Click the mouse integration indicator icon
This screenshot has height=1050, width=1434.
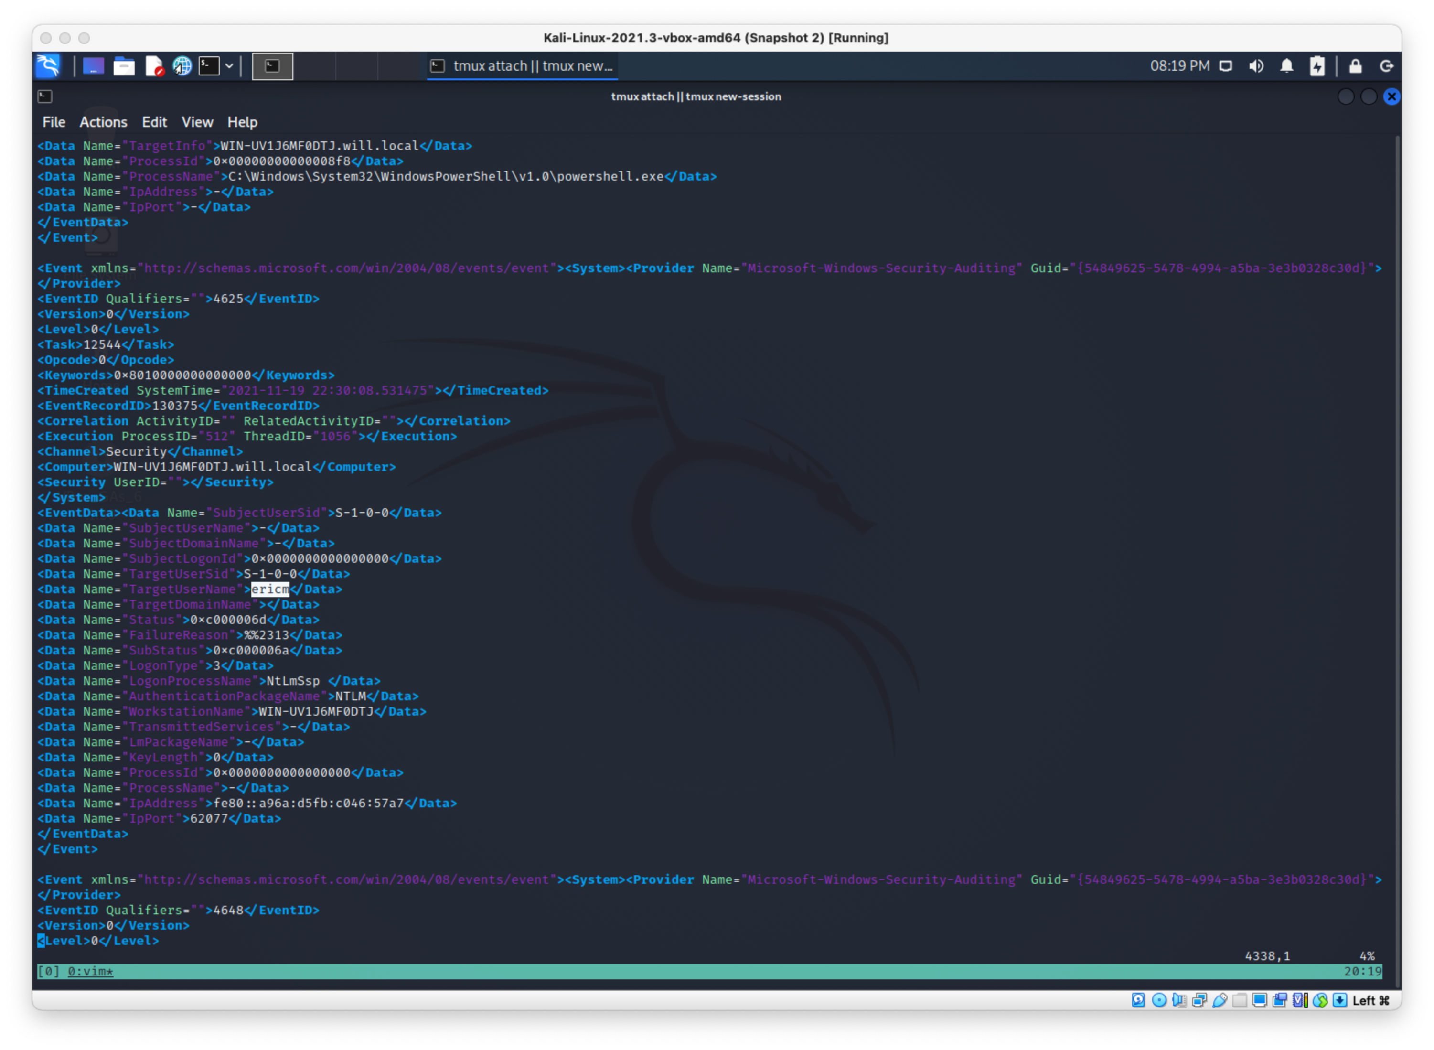tap(1320, 1000)
